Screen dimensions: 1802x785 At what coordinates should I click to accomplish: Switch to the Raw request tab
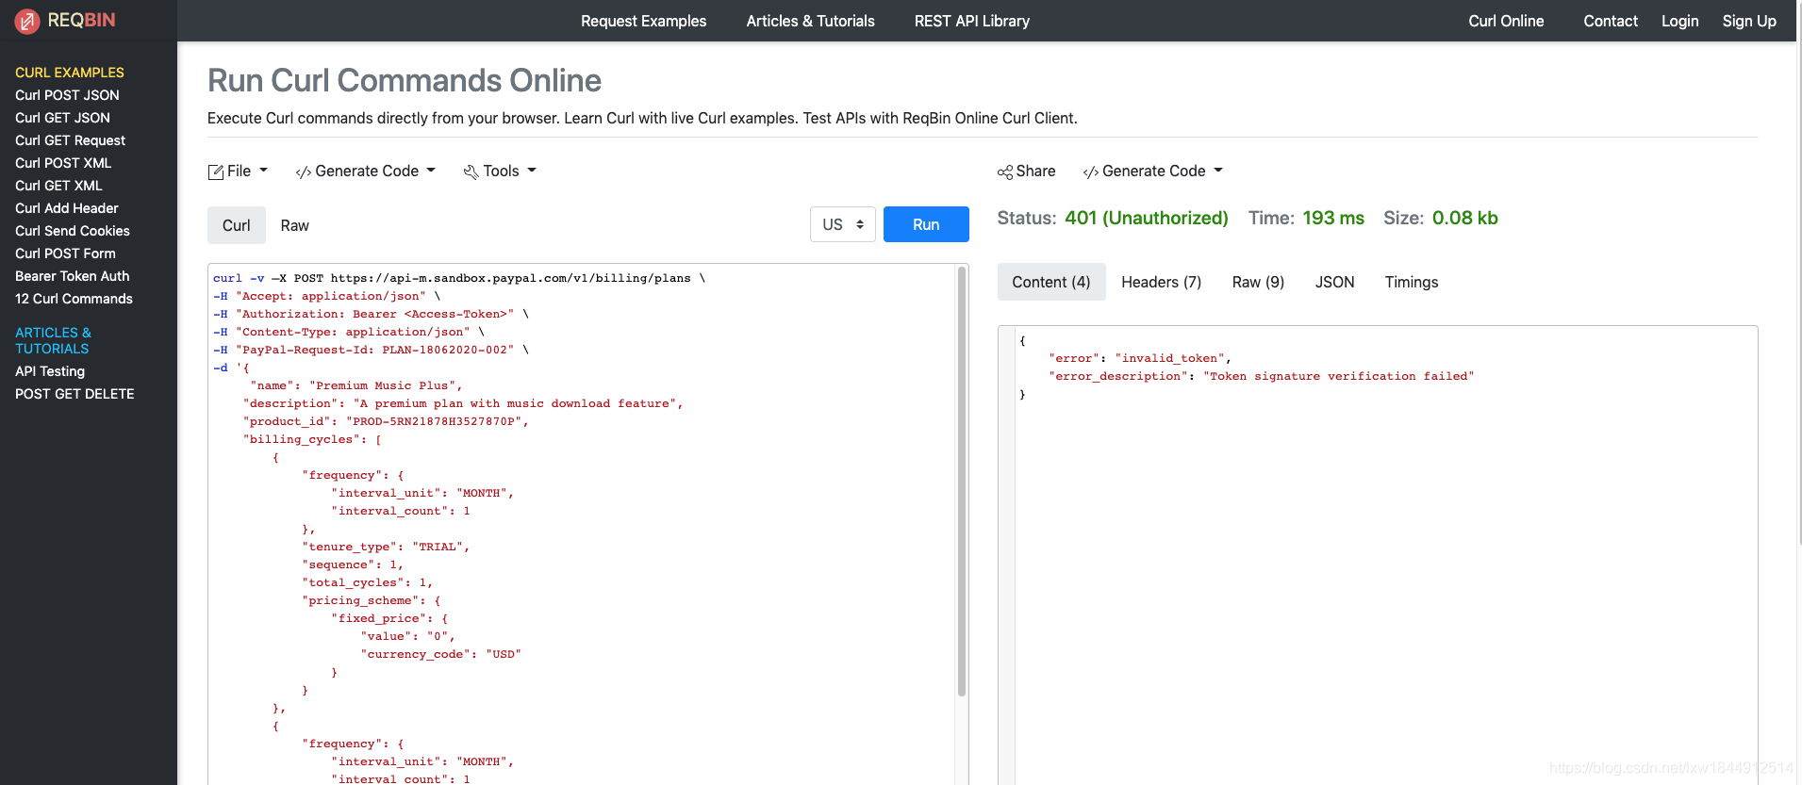pos(295,225)
